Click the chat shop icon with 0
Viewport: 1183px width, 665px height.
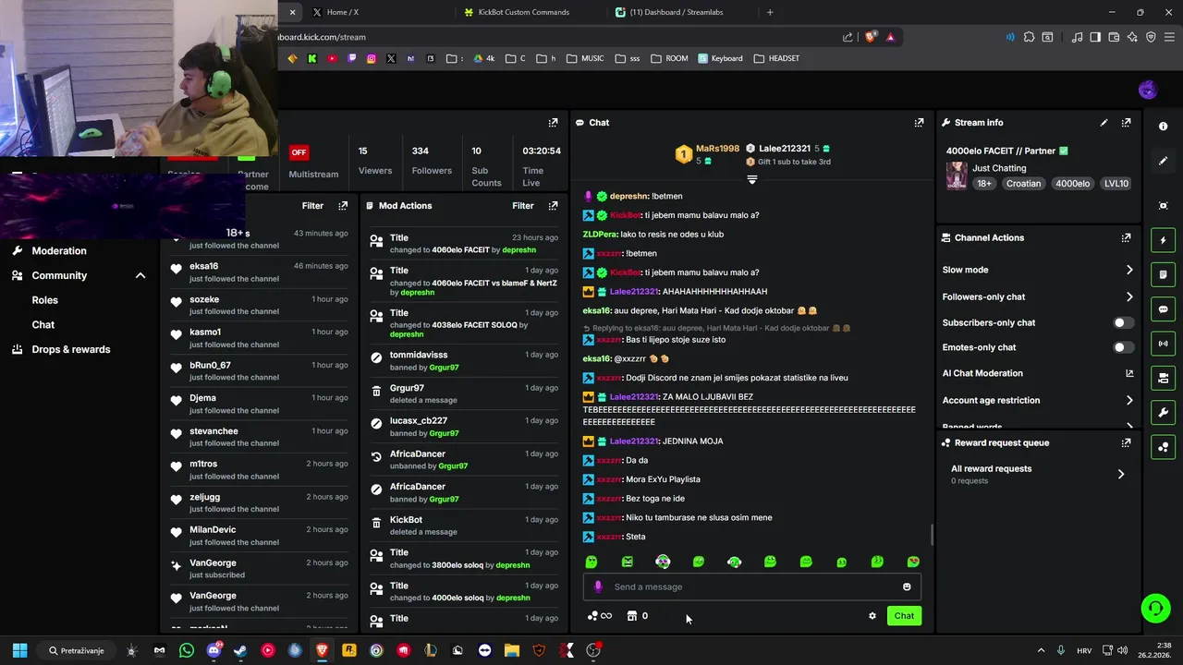click(x=637, y=615)
